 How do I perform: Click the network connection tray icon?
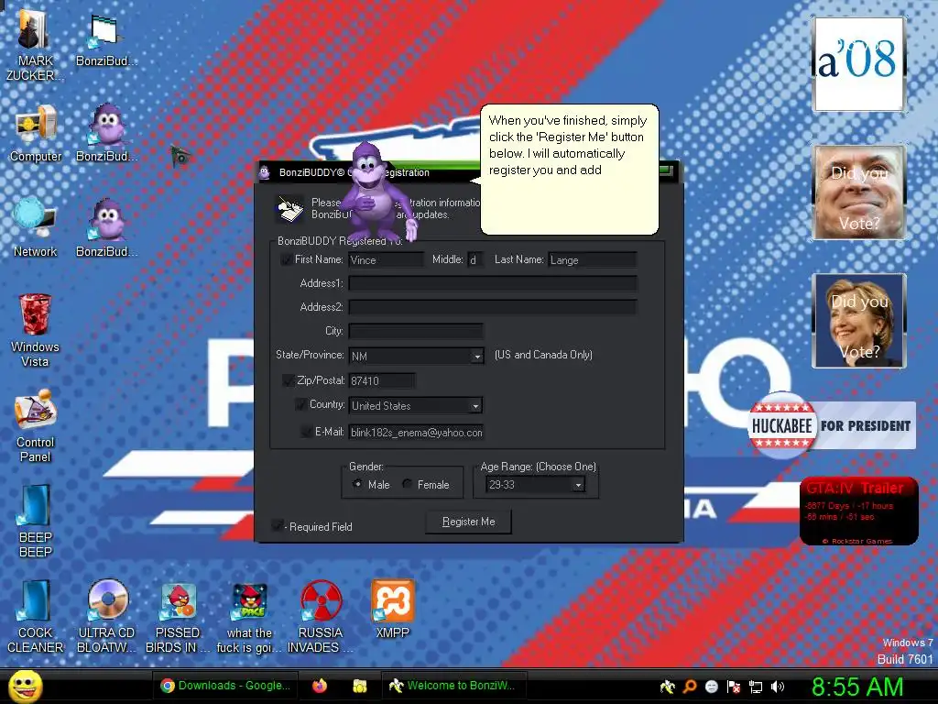tap(756, 687)
